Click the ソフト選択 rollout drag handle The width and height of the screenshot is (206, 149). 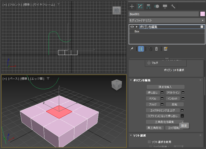[x=200, y=135]
